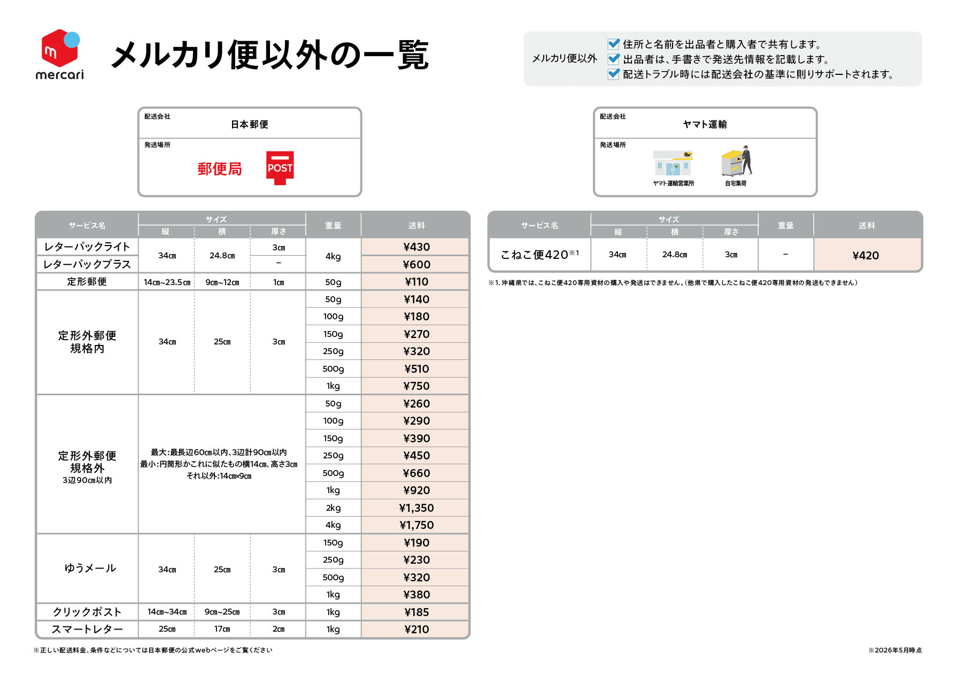Click the 送料 header of the 日本郵便 table
This screenshot has width=957, height=683.
(416, 226)
